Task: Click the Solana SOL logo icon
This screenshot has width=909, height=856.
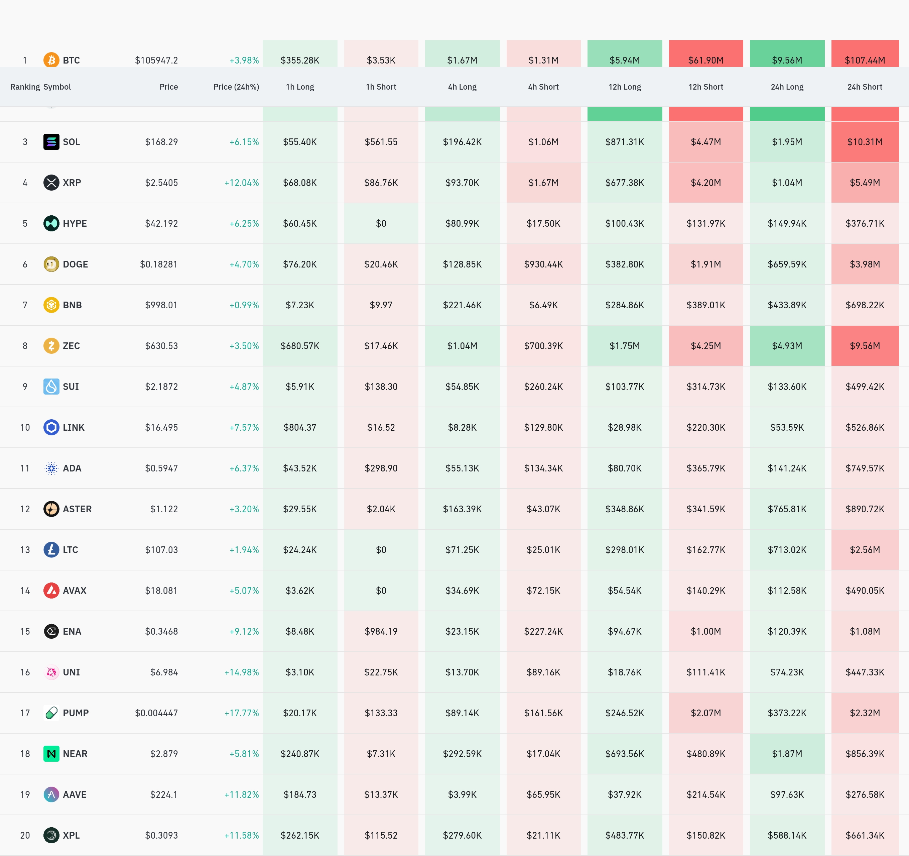Action: [x=51, y=142]
